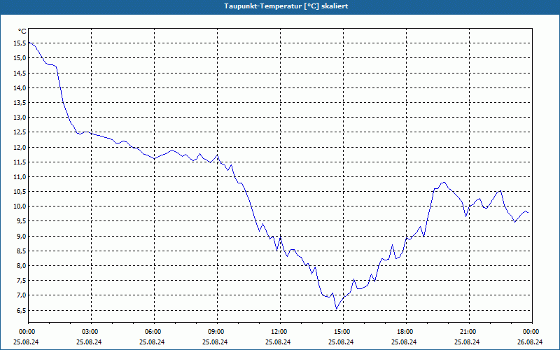This screenshot has width=560, height=350.
Task: Select the x-axis time label "09:00"
Action: click(215, 332)
